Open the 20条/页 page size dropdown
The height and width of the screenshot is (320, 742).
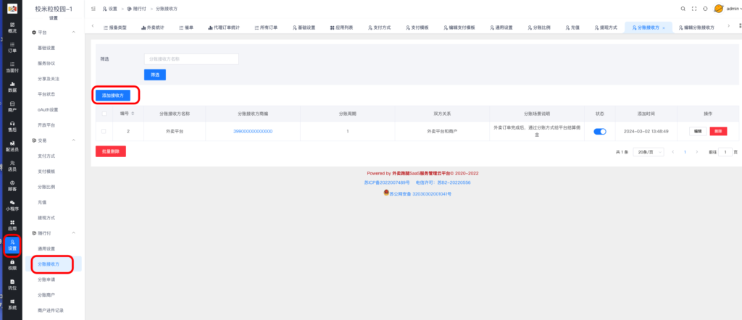(649, 152)
